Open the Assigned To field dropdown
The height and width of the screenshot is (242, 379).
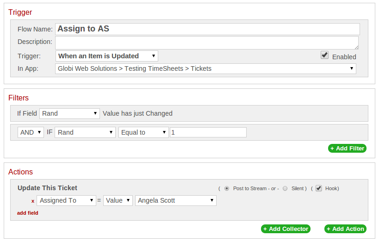66,200
